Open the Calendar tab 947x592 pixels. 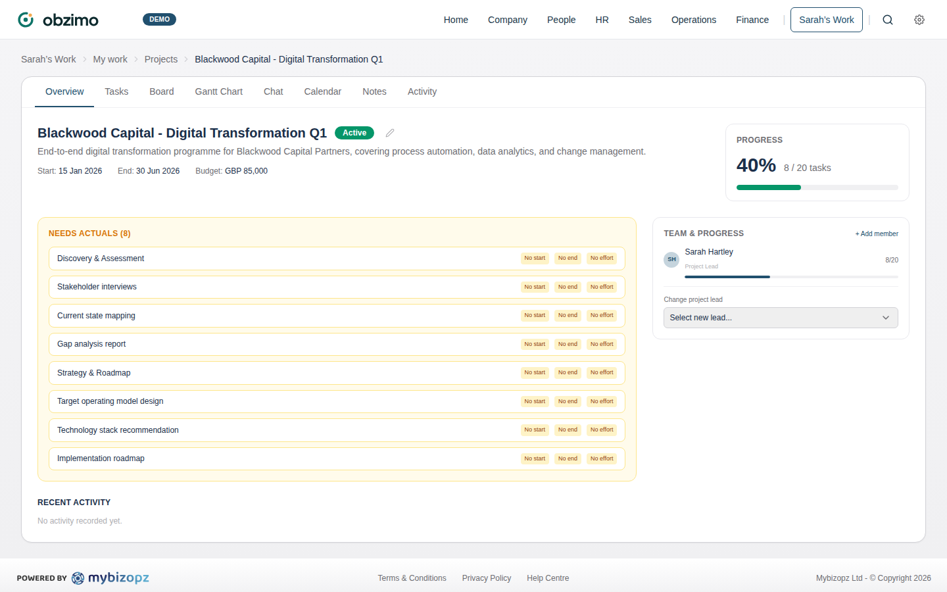tap(323, 92)
